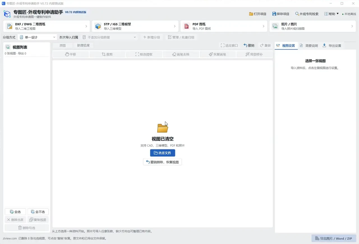
Task: Open the 打开项目 folder button
Action: click(258, 14)
